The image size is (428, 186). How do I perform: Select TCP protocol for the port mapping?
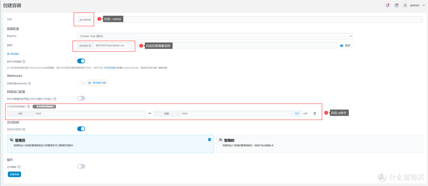(296, 113)
